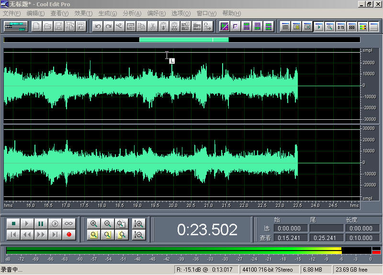Image resolution: width=383 pixels, height=275 pixels.
Task: Fast forward with the double-right-arrow button
Action: [x=41, y=235]
